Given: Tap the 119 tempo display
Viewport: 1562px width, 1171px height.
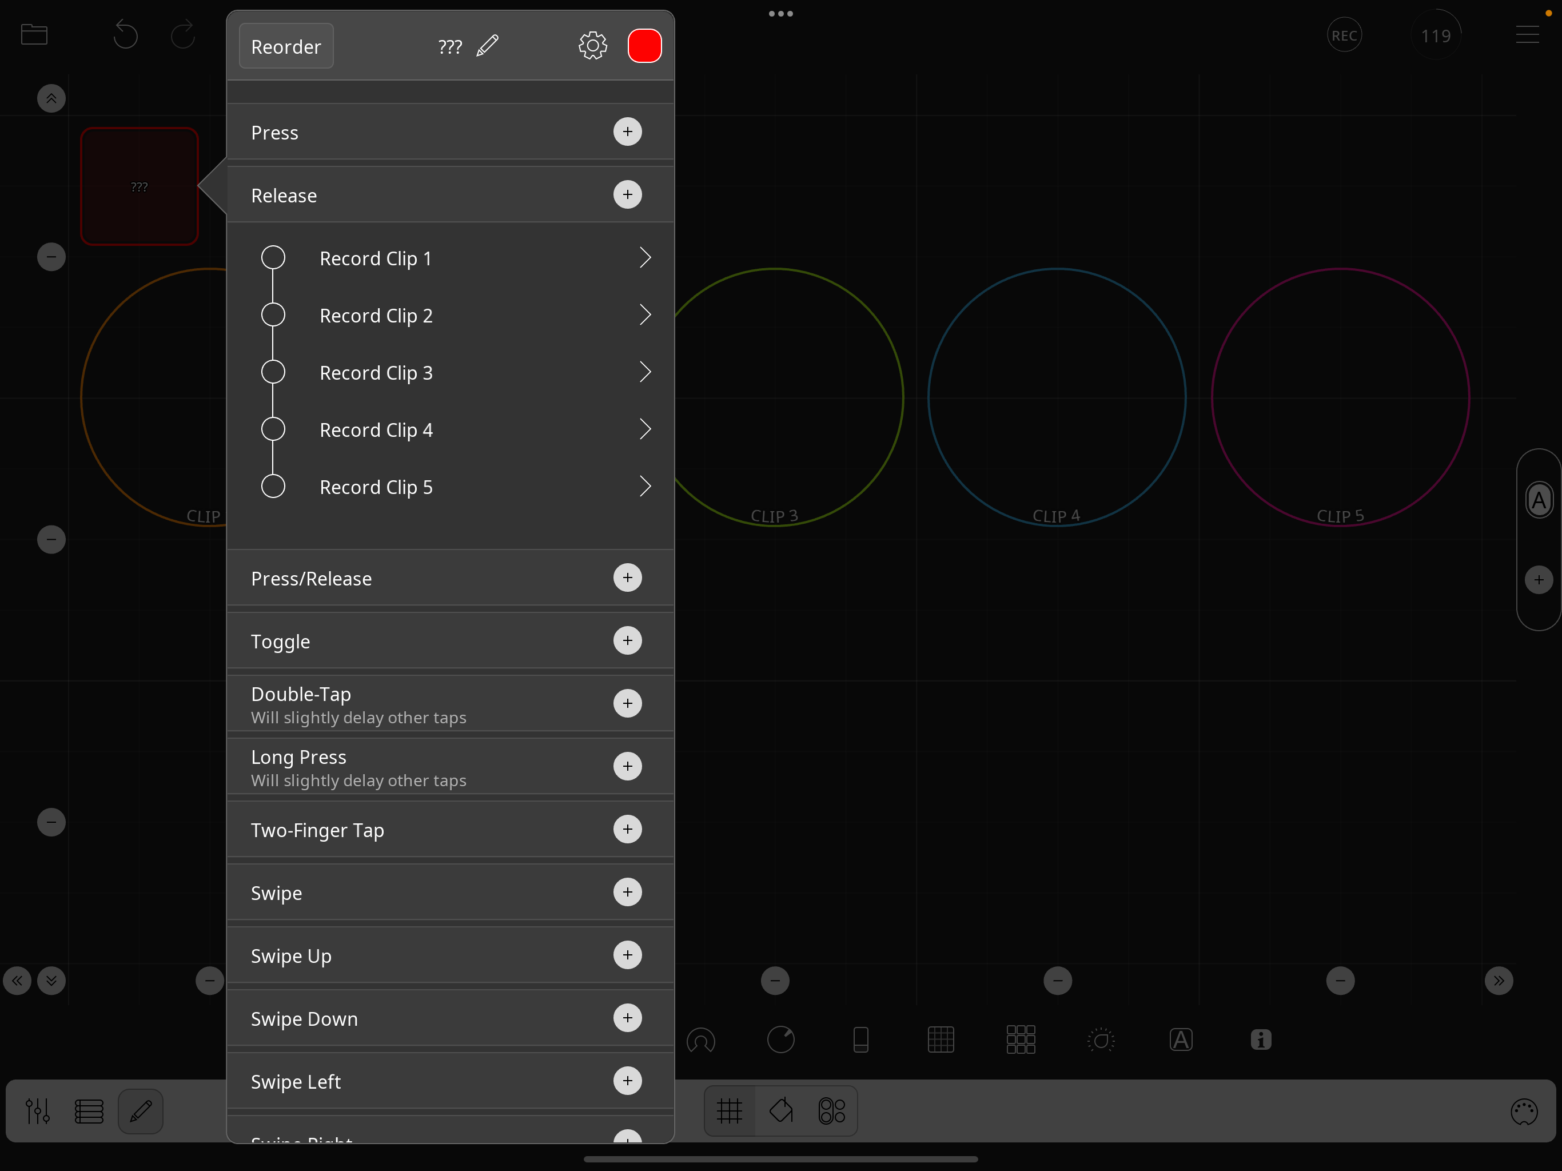Looking at the screenshot, I should click(x=1436, y=35).
